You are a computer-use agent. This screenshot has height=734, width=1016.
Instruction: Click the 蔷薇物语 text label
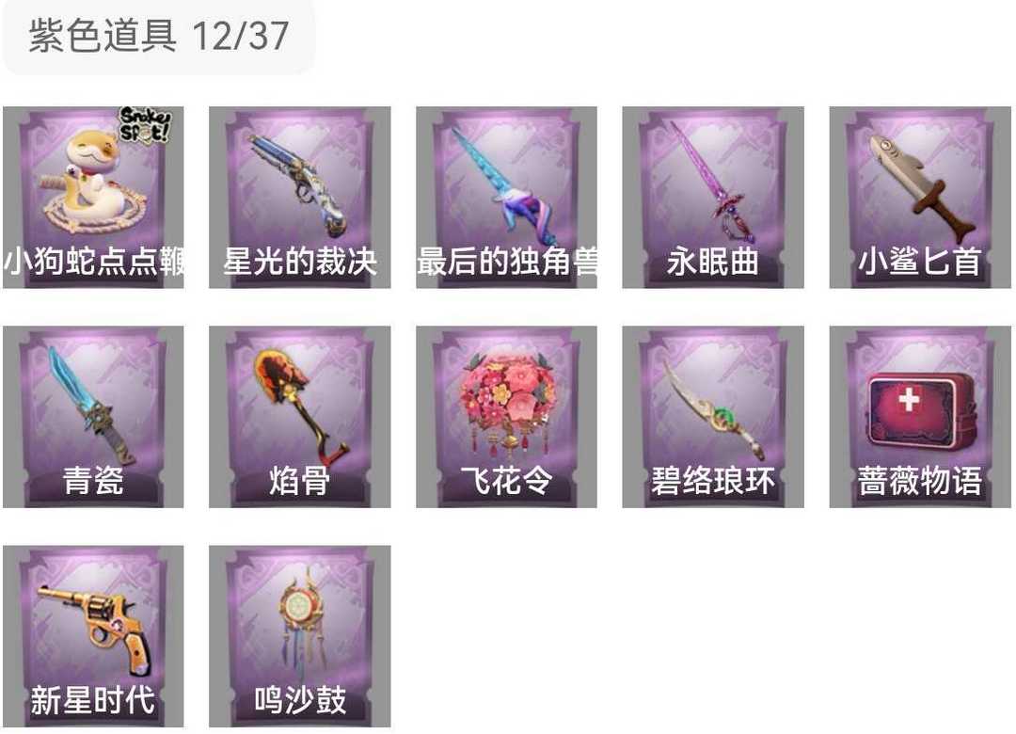(x=920, y=481)
